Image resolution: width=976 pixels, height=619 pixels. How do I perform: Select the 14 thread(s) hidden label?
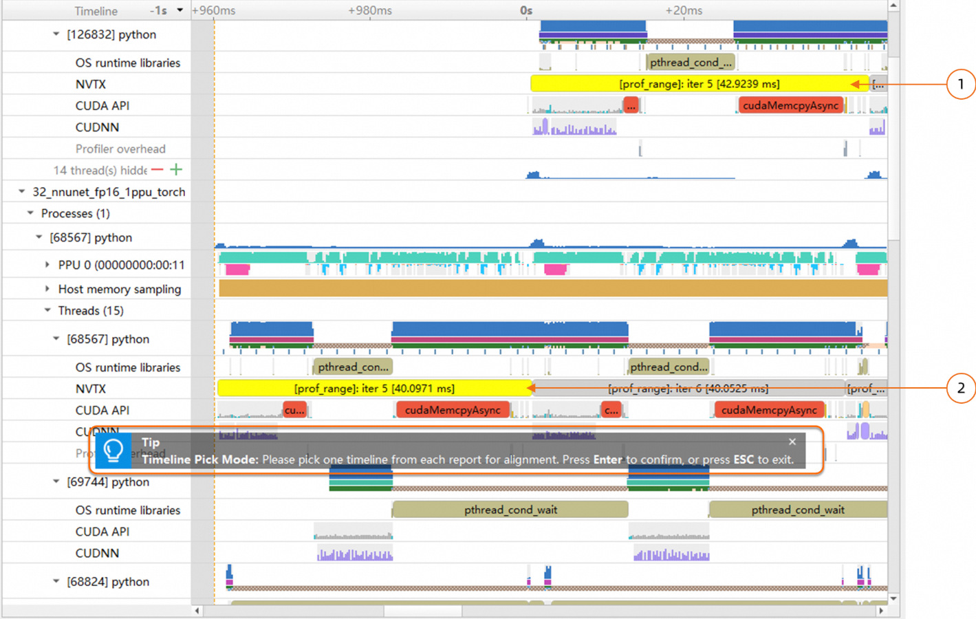[x=100, y=170]
